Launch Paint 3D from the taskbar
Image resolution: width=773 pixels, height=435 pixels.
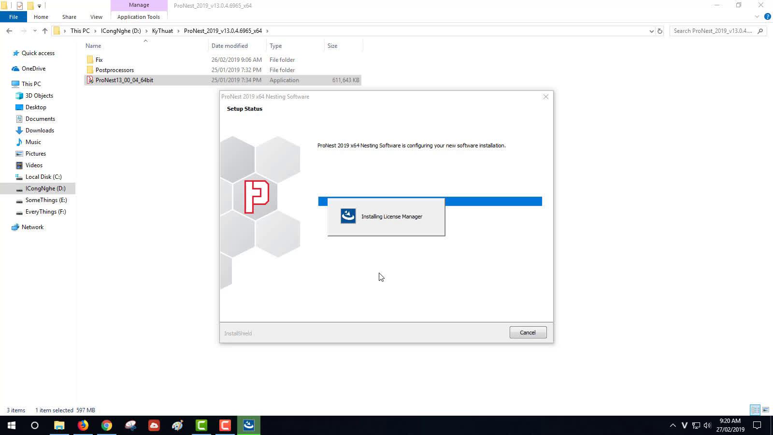pos(177,426)
